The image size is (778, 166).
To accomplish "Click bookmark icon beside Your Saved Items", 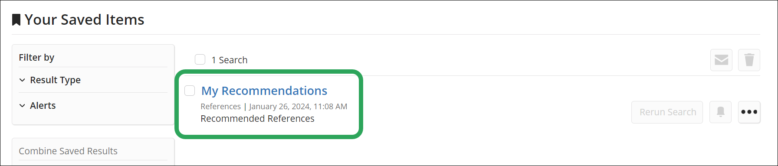I will point(16,20).
